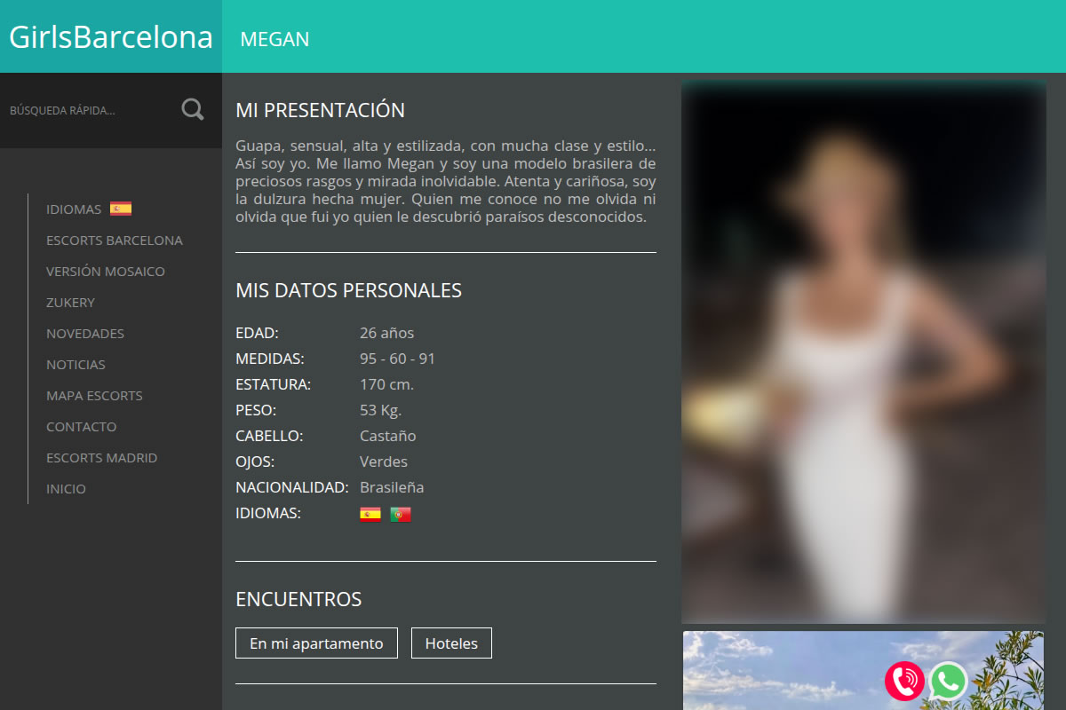
Task: Click the Spanish flag next to IDIOMAS
Action: pos(122,208)
